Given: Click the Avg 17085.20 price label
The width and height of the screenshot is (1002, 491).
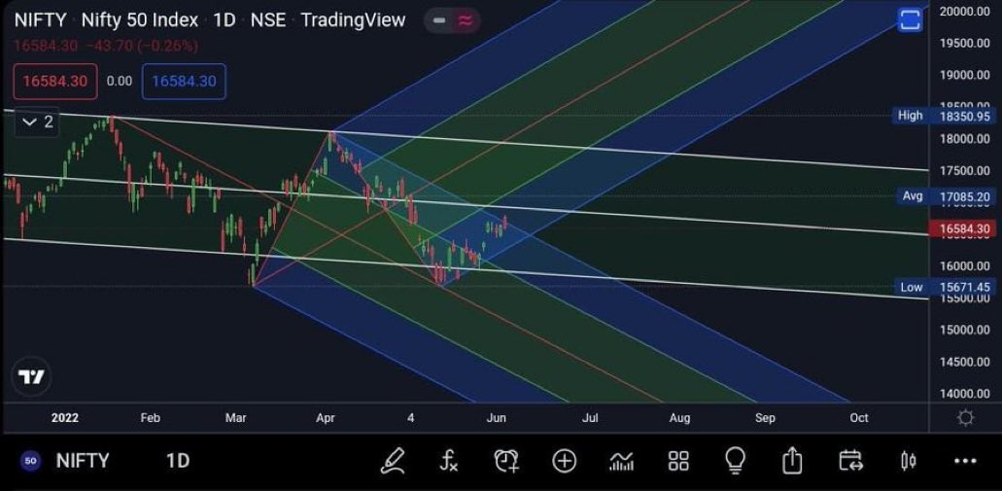Looking at the screenshot, I should coord(945,197).
